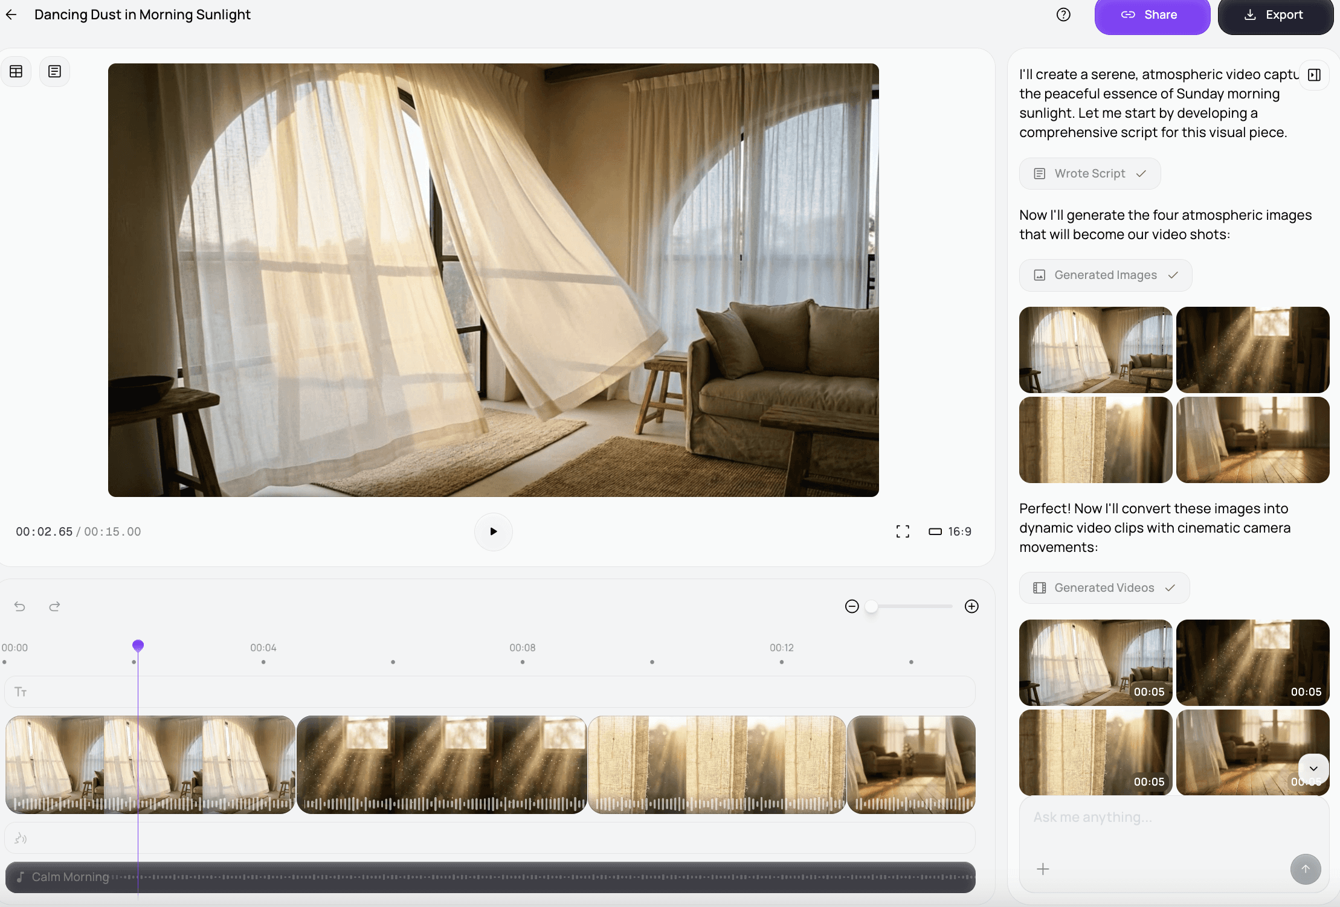Expand the Wrote Script step
The width and height of the screenshot is (1340, 907).
click(1089, 174)
